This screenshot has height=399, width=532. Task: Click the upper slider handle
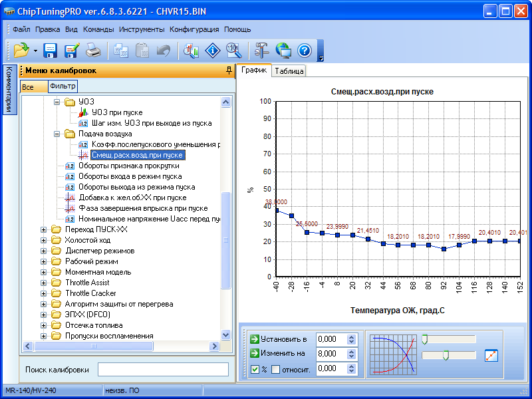[x=424, y=339]
